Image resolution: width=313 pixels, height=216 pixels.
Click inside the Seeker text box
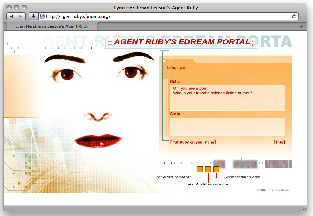[x=227, y=127]
